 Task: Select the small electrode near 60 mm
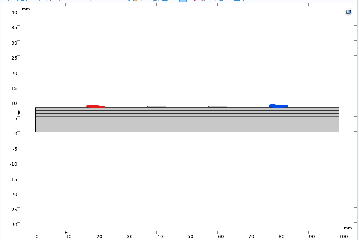(x=217, y=106)
